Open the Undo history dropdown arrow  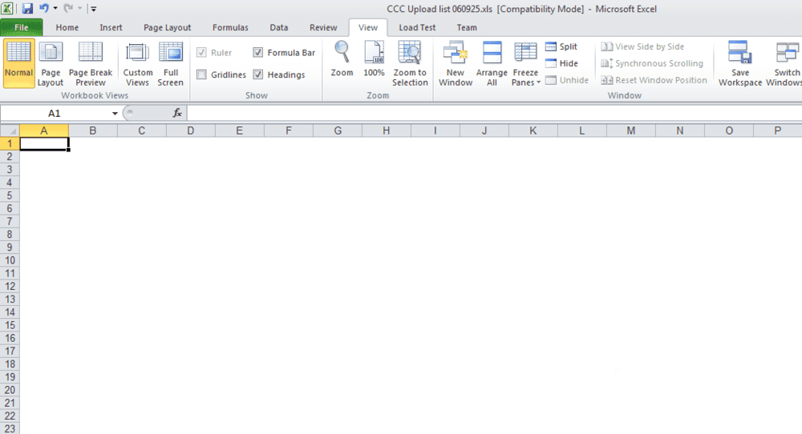click(55, 8)
